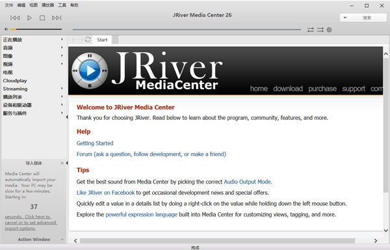Adjust the volume slider
The height and width of the screenshot is (250, 390).
click(x=36, y=29)
